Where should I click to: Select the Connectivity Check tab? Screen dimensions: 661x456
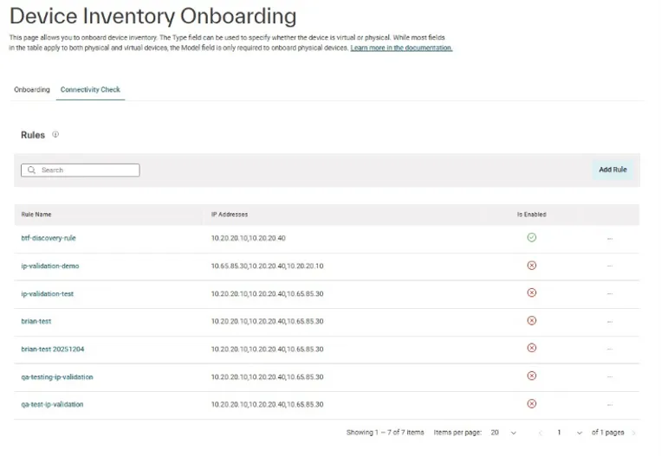(x=90, y=90)
